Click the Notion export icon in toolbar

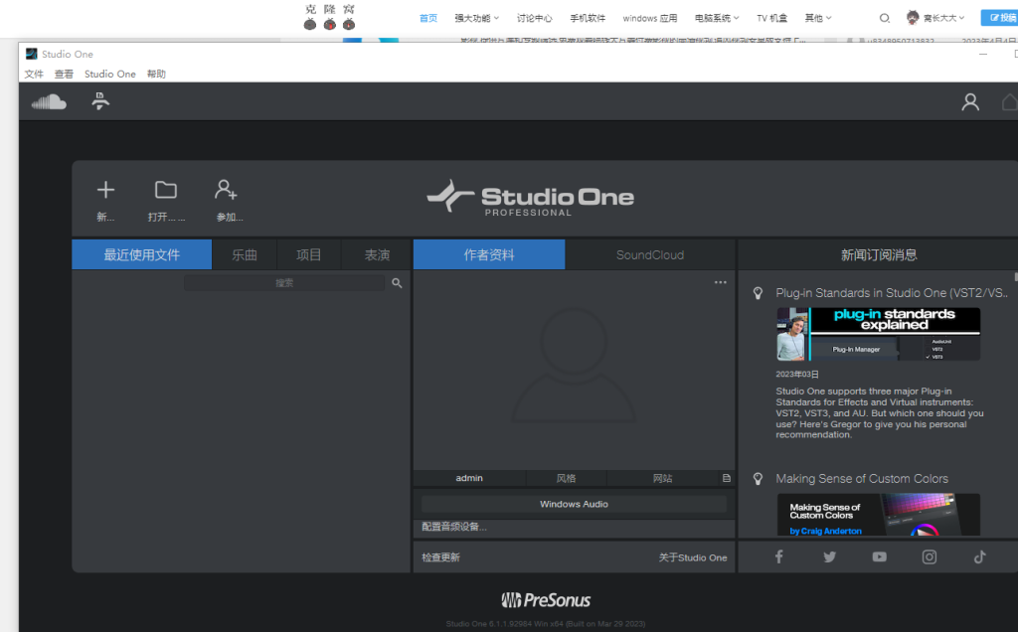(100, 101)
